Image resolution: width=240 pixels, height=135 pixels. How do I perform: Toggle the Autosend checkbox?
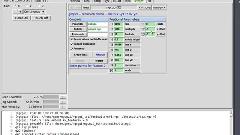(x=72, y=49)
